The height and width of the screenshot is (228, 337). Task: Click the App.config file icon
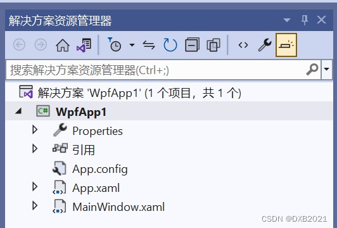pyautogui.click(x=60, y=168)
